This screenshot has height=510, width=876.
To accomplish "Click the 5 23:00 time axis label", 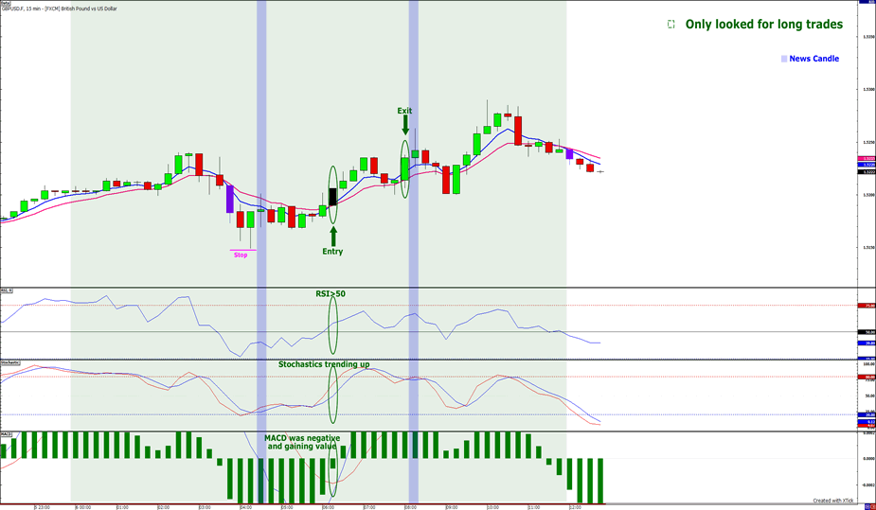I will (42, 507).
